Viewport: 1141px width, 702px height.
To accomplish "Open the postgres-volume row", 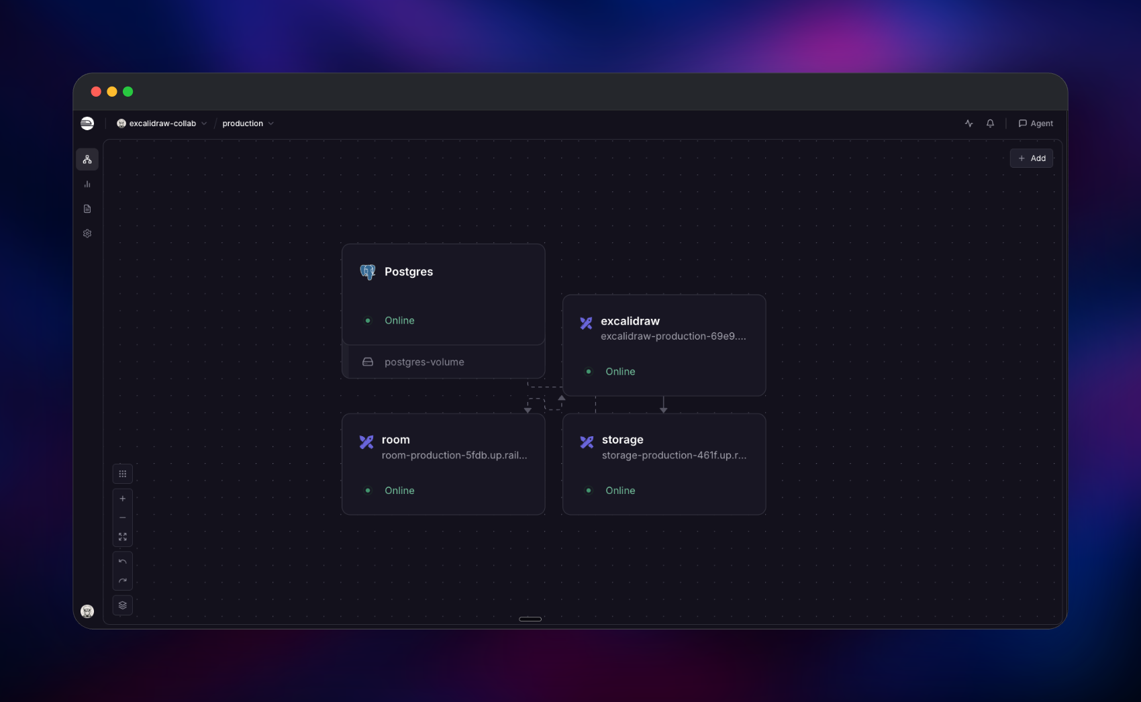I will coord(444,362).
